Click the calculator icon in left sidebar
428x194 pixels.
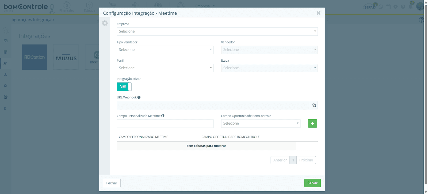pyautogui.click(x=5, y=52)
